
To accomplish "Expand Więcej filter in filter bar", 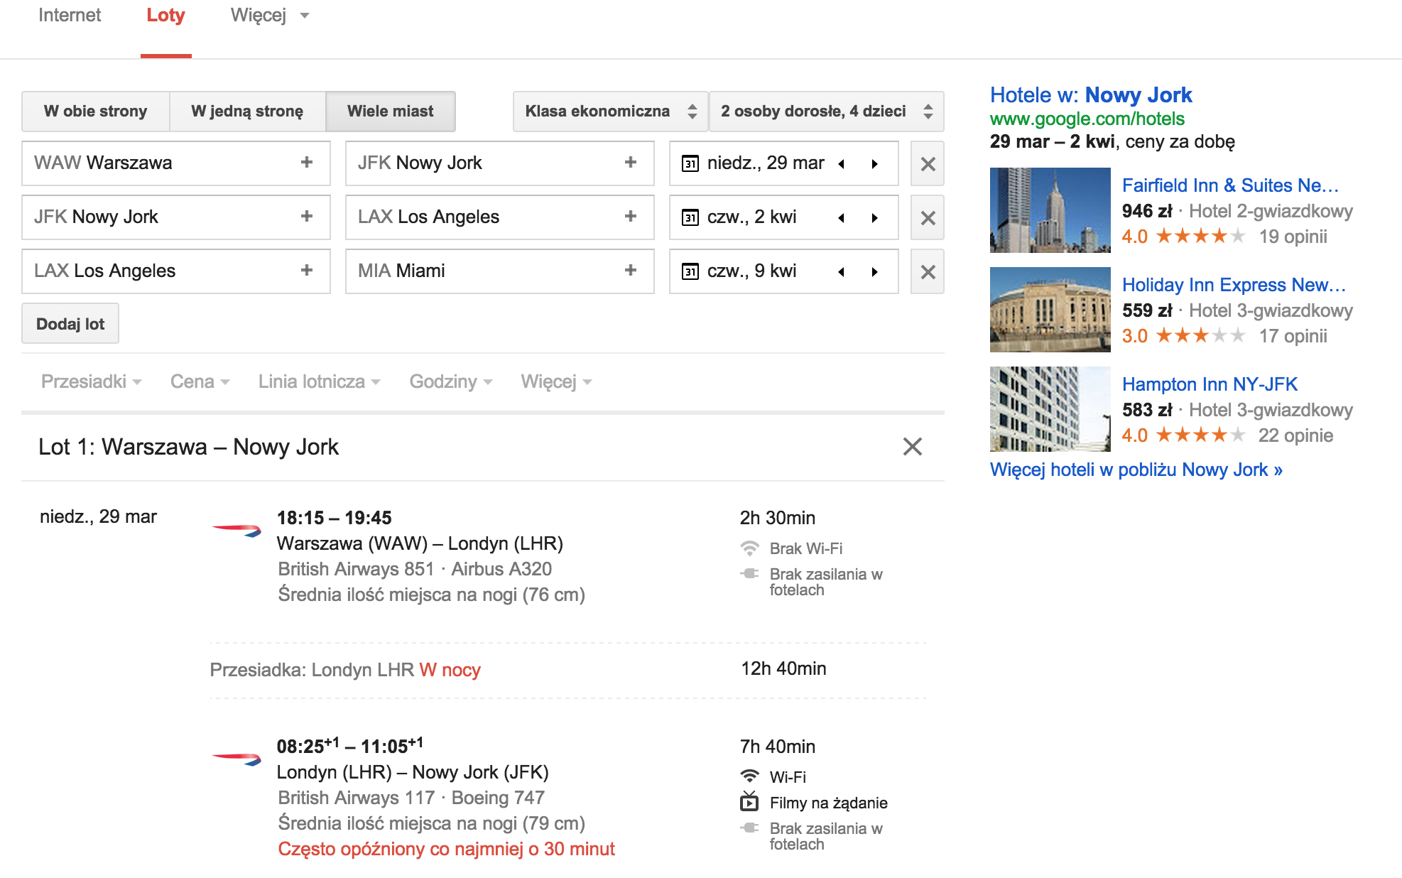I will point(556,381).
